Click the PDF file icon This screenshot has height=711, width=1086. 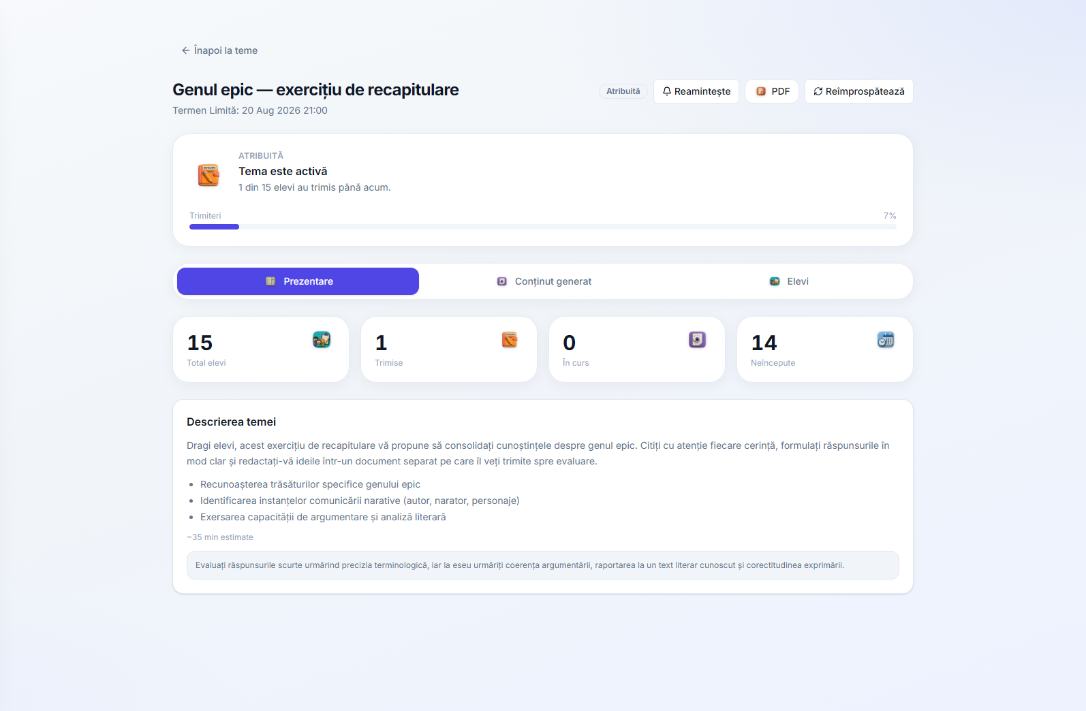761,91
